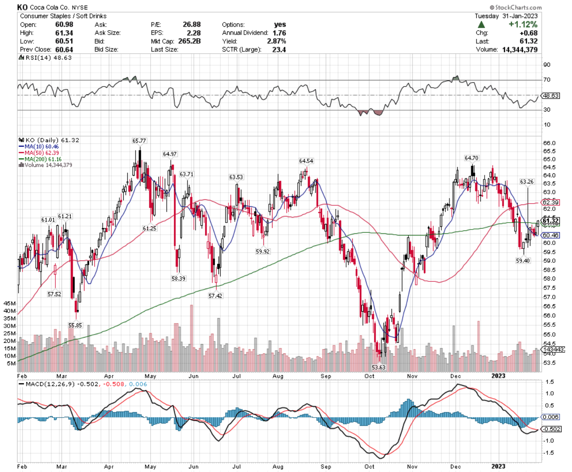
Task: Click the 53.63 October low annotation
Action: click(x=379, y=367)
